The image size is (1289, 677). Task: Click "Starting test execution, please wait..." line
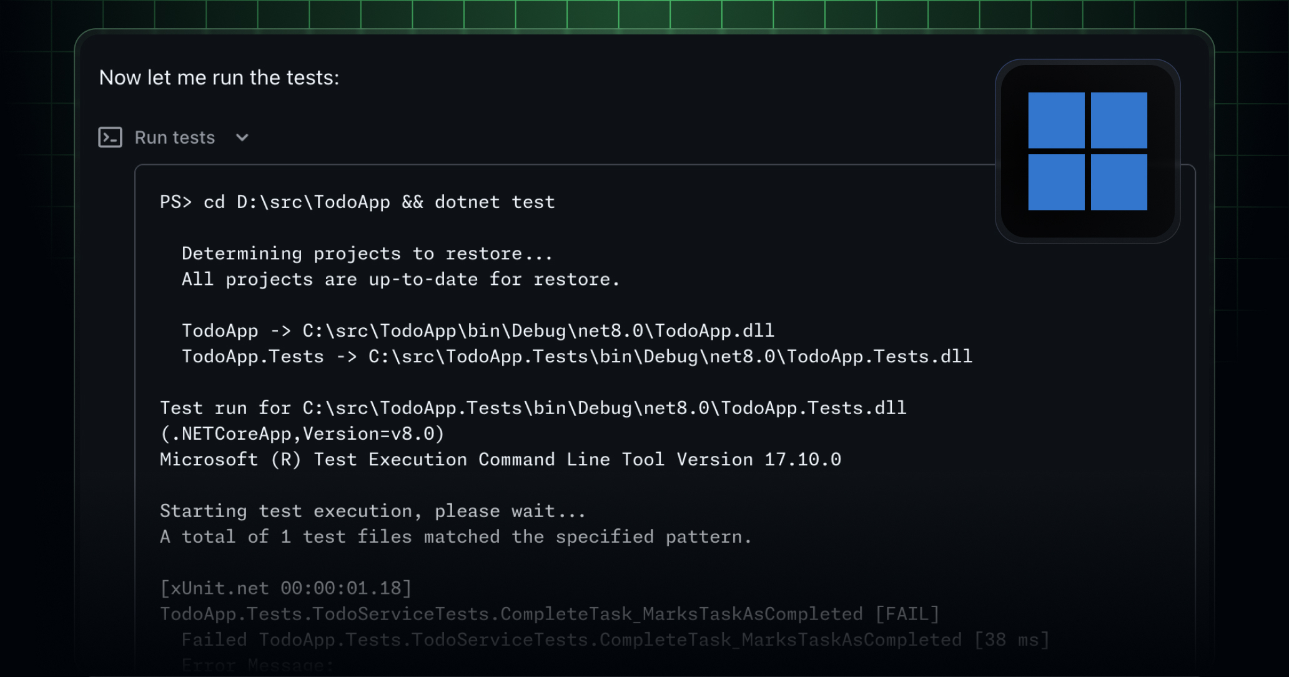pyautogui.click(x=373, y=511)
